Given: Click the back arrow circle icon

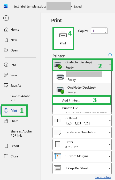Looking at the screenshot, I should click(x=6, y=18).
